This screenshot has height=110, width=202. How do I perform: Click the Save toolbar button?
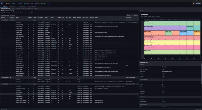[20, 3]
